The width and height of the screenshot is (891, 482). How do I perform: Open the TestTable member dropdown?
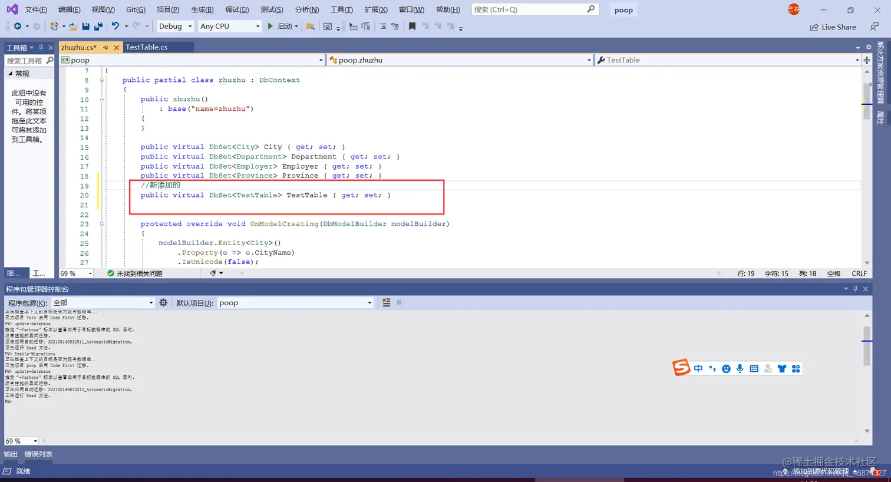click(728, 60)
